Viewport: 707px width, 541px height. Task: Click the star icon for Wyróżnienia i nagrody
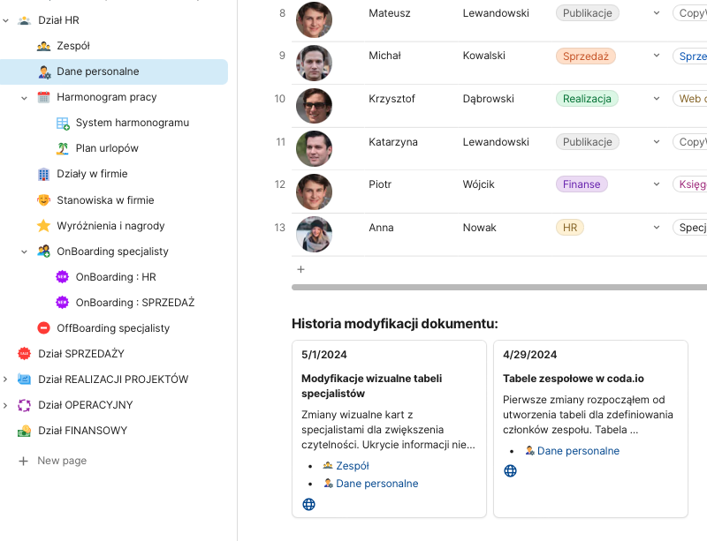(43, 226)
